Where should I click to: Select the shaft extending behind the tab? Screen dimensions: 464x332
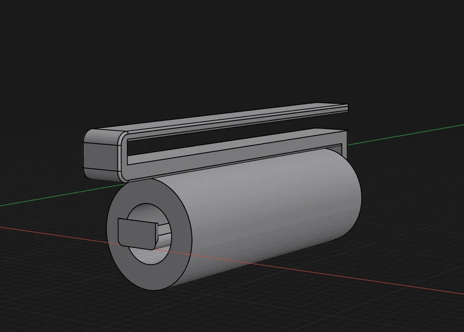pos(165,231)
